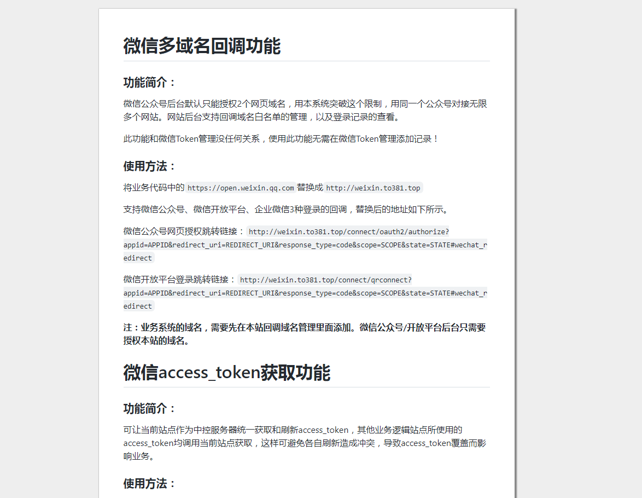642x498 pixels.
Task: Click the sentence starting with 此功能和微信Token管理
Action: (x=281, y=139)
